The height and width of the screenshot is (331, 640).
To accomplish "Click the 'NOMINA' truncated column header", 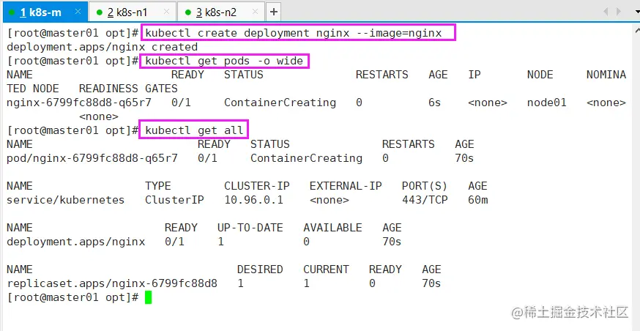I will (606, 75).
